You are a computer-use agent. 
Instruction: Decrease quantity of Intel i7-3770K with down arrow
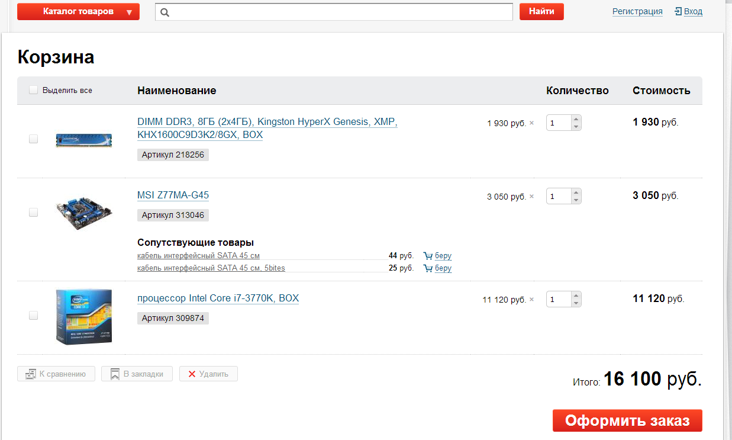point(576,303)
